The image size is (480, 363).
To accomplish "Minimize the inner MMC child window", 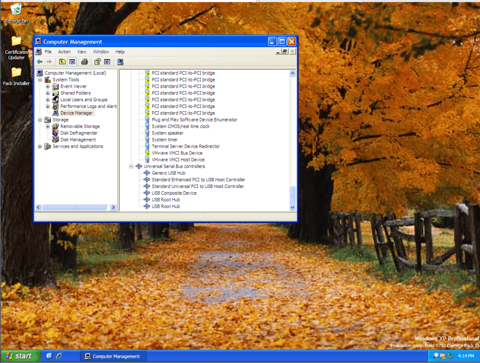I will coord(277,51).
